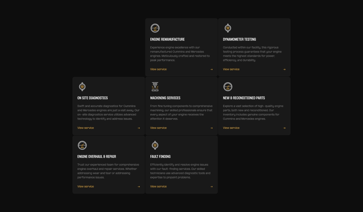The height and width of the screenshot is (212, 363).
Task: Follow View service link for Engine Overhaul & Repair
Action: coord(86,187)
